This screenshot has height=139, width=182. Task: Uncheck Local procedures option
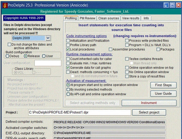coord(68,49)
